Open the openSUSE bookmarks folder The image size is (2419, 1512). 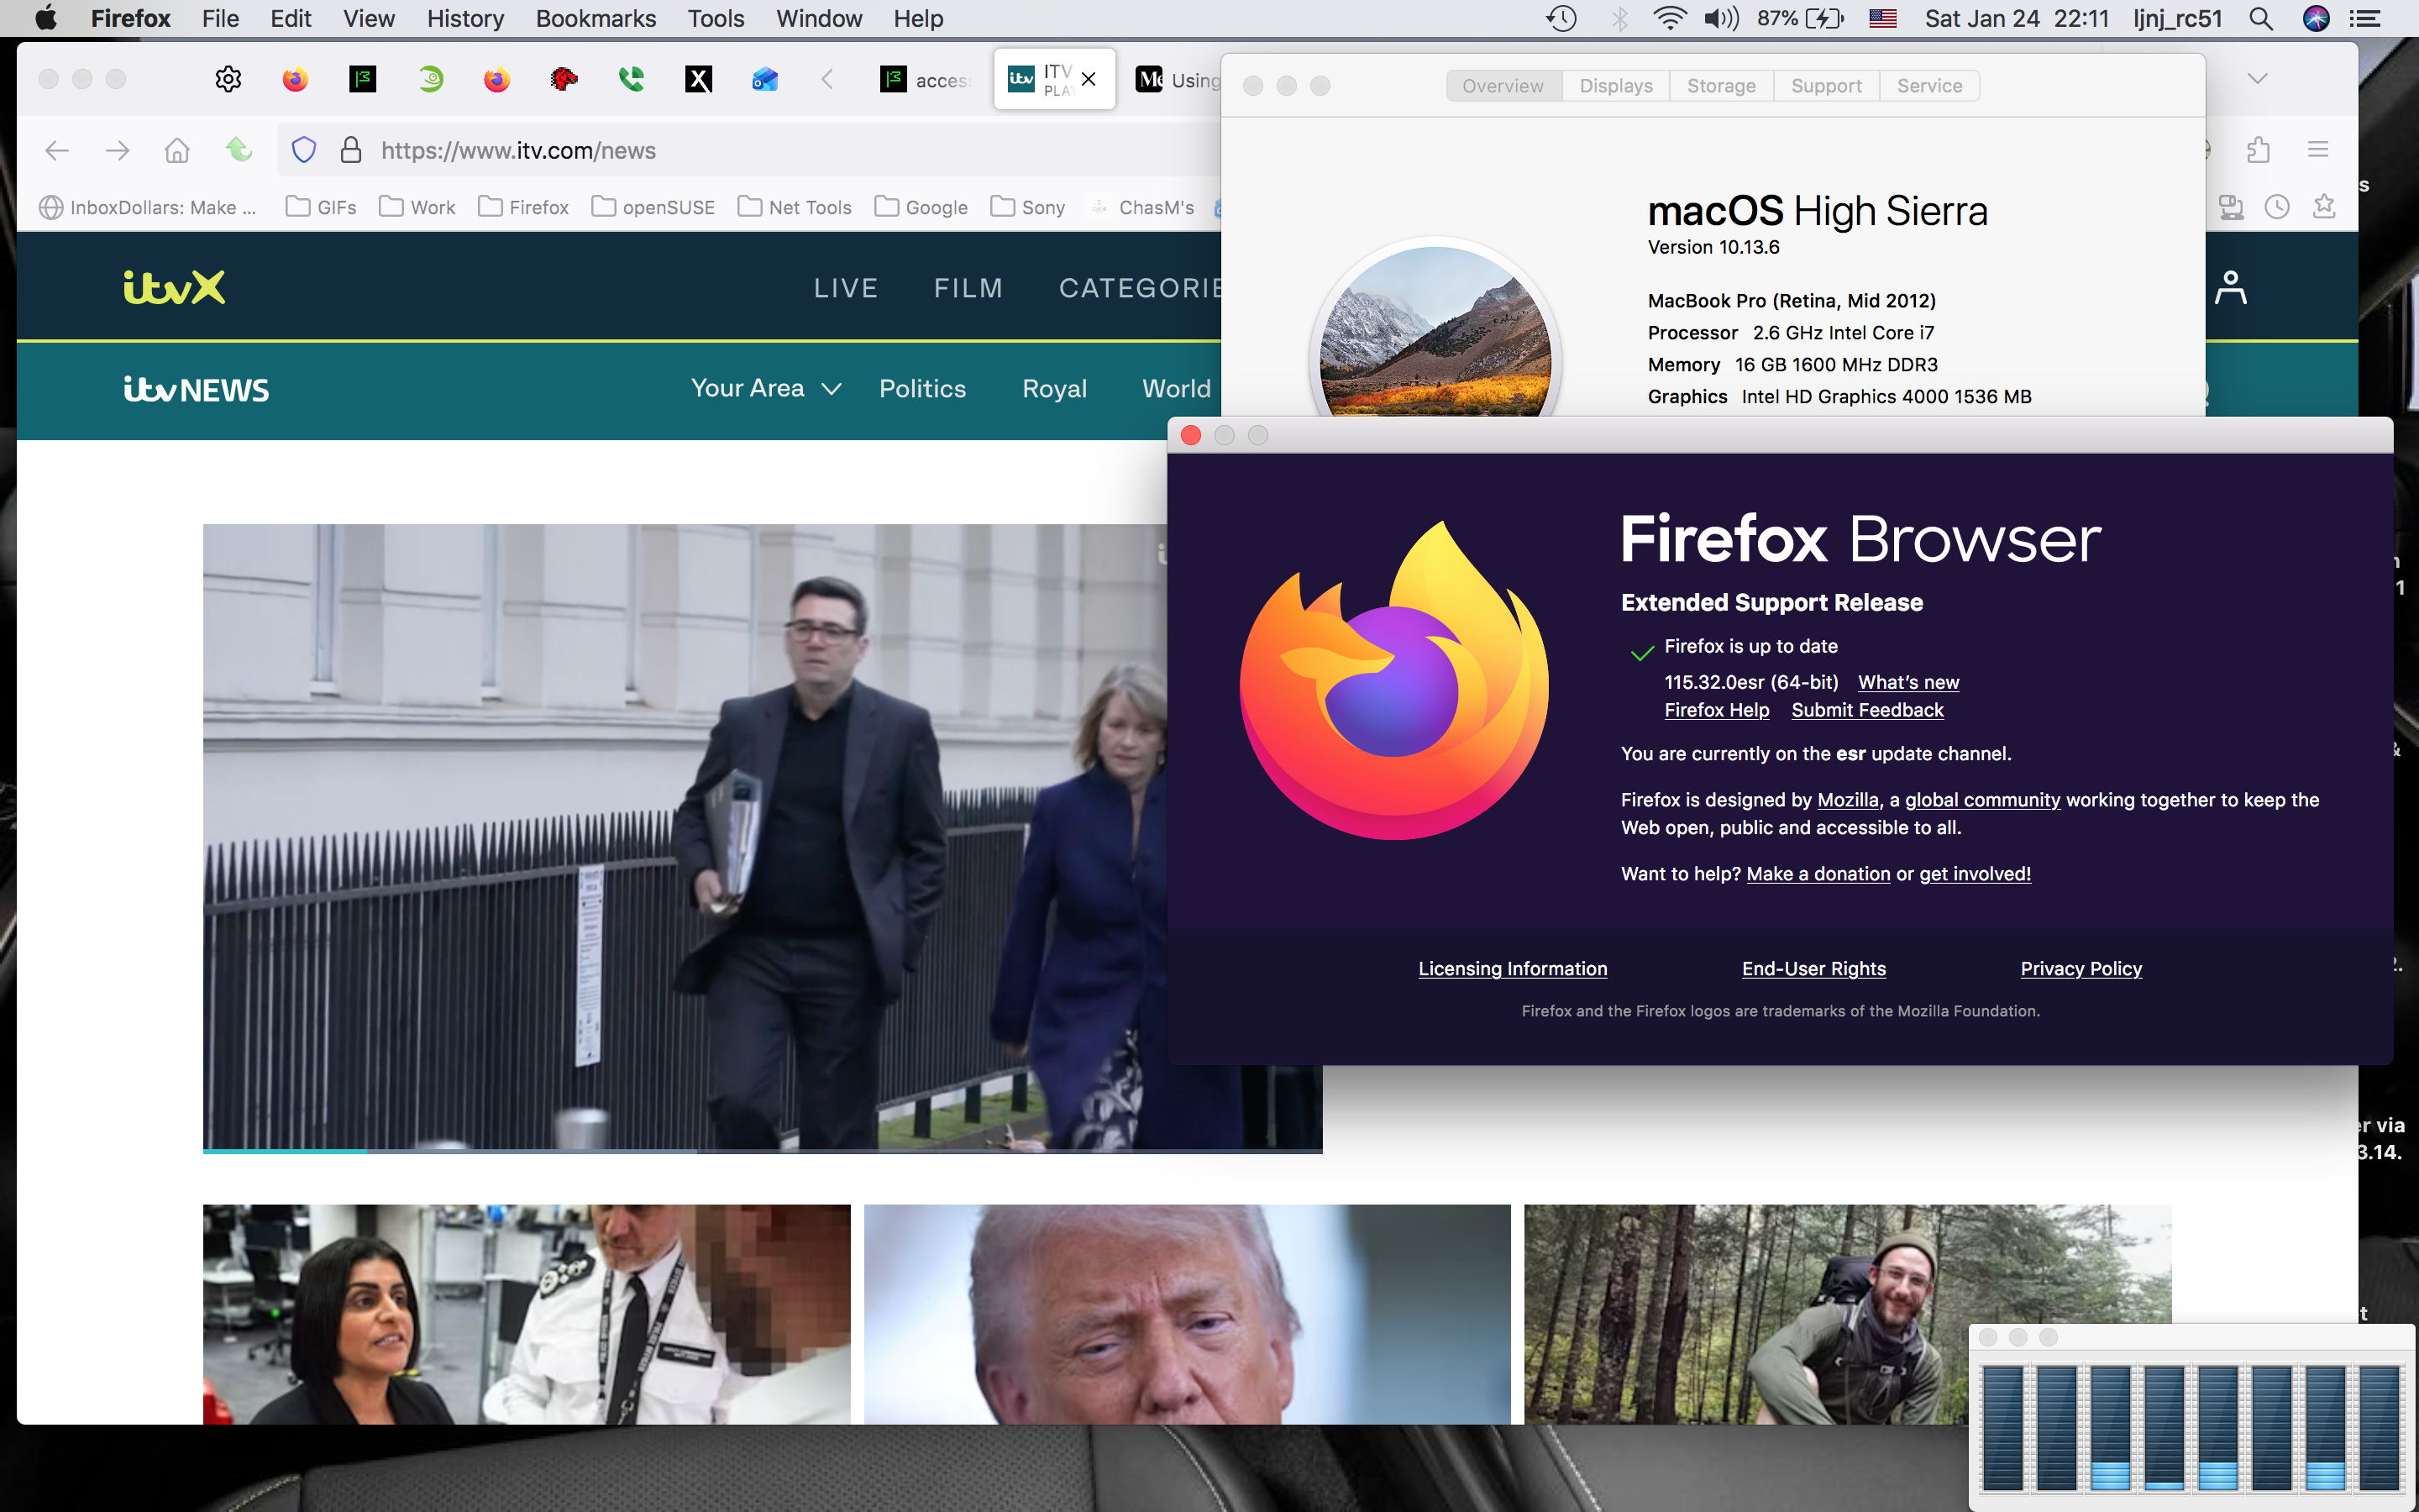pyautogui.click(x=653, y=207)
